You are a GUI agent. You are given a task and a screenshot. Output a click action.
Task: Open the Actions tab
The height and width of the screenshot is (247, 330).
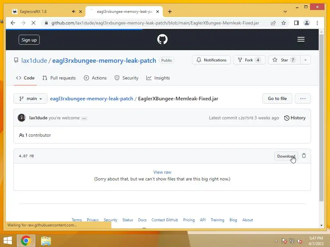point(95,78)
